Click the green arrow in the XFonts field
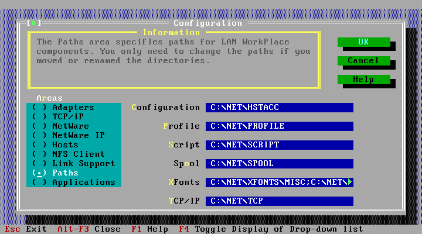The height and width of the screenshot is (234, 422). pyautogui.click(x=350, y=182)
